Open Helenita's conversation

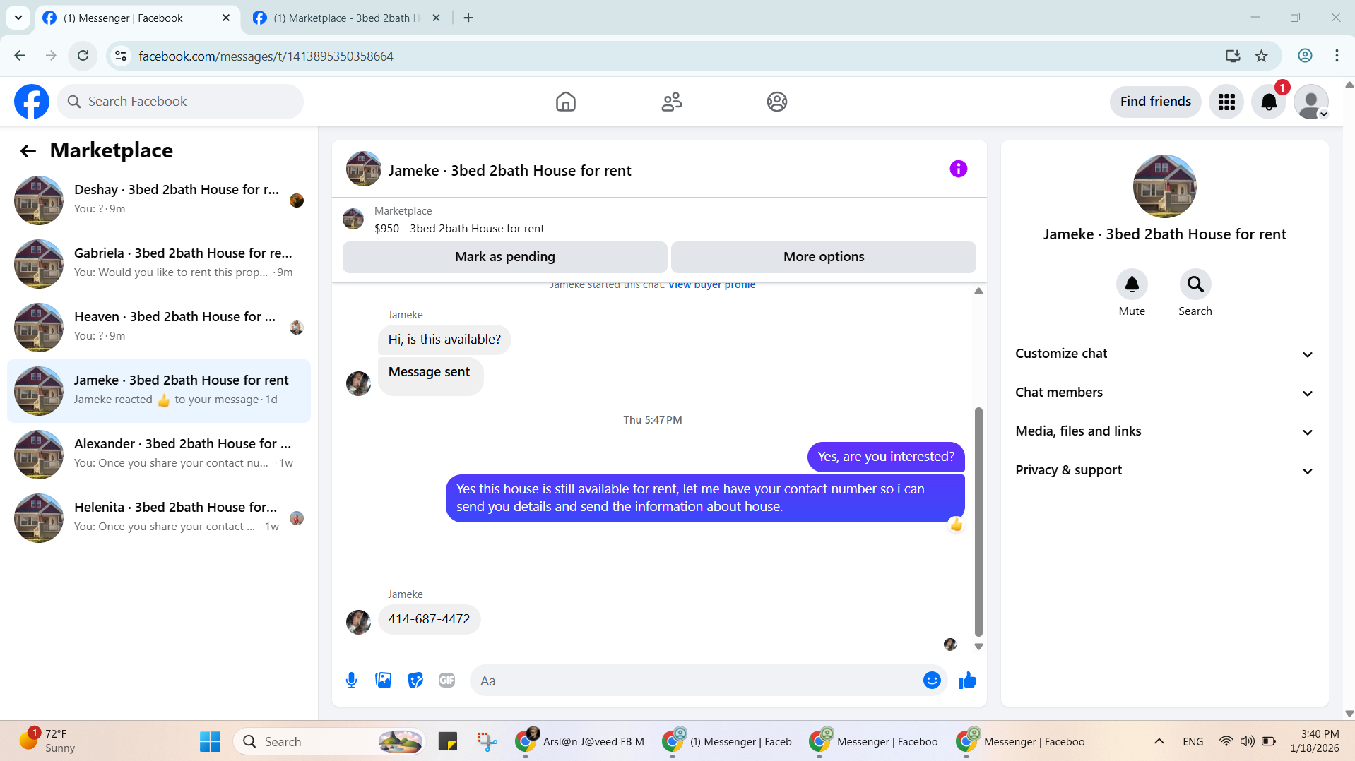pos(159,517)
